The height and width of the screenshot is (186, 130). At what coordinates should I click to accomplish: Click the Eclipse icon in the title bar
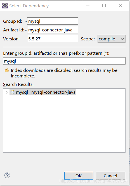pos(5,6)
